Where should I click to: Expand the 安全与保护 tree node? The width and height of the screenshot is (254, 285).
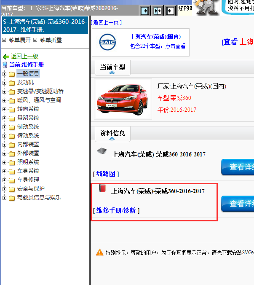point(4,189)
